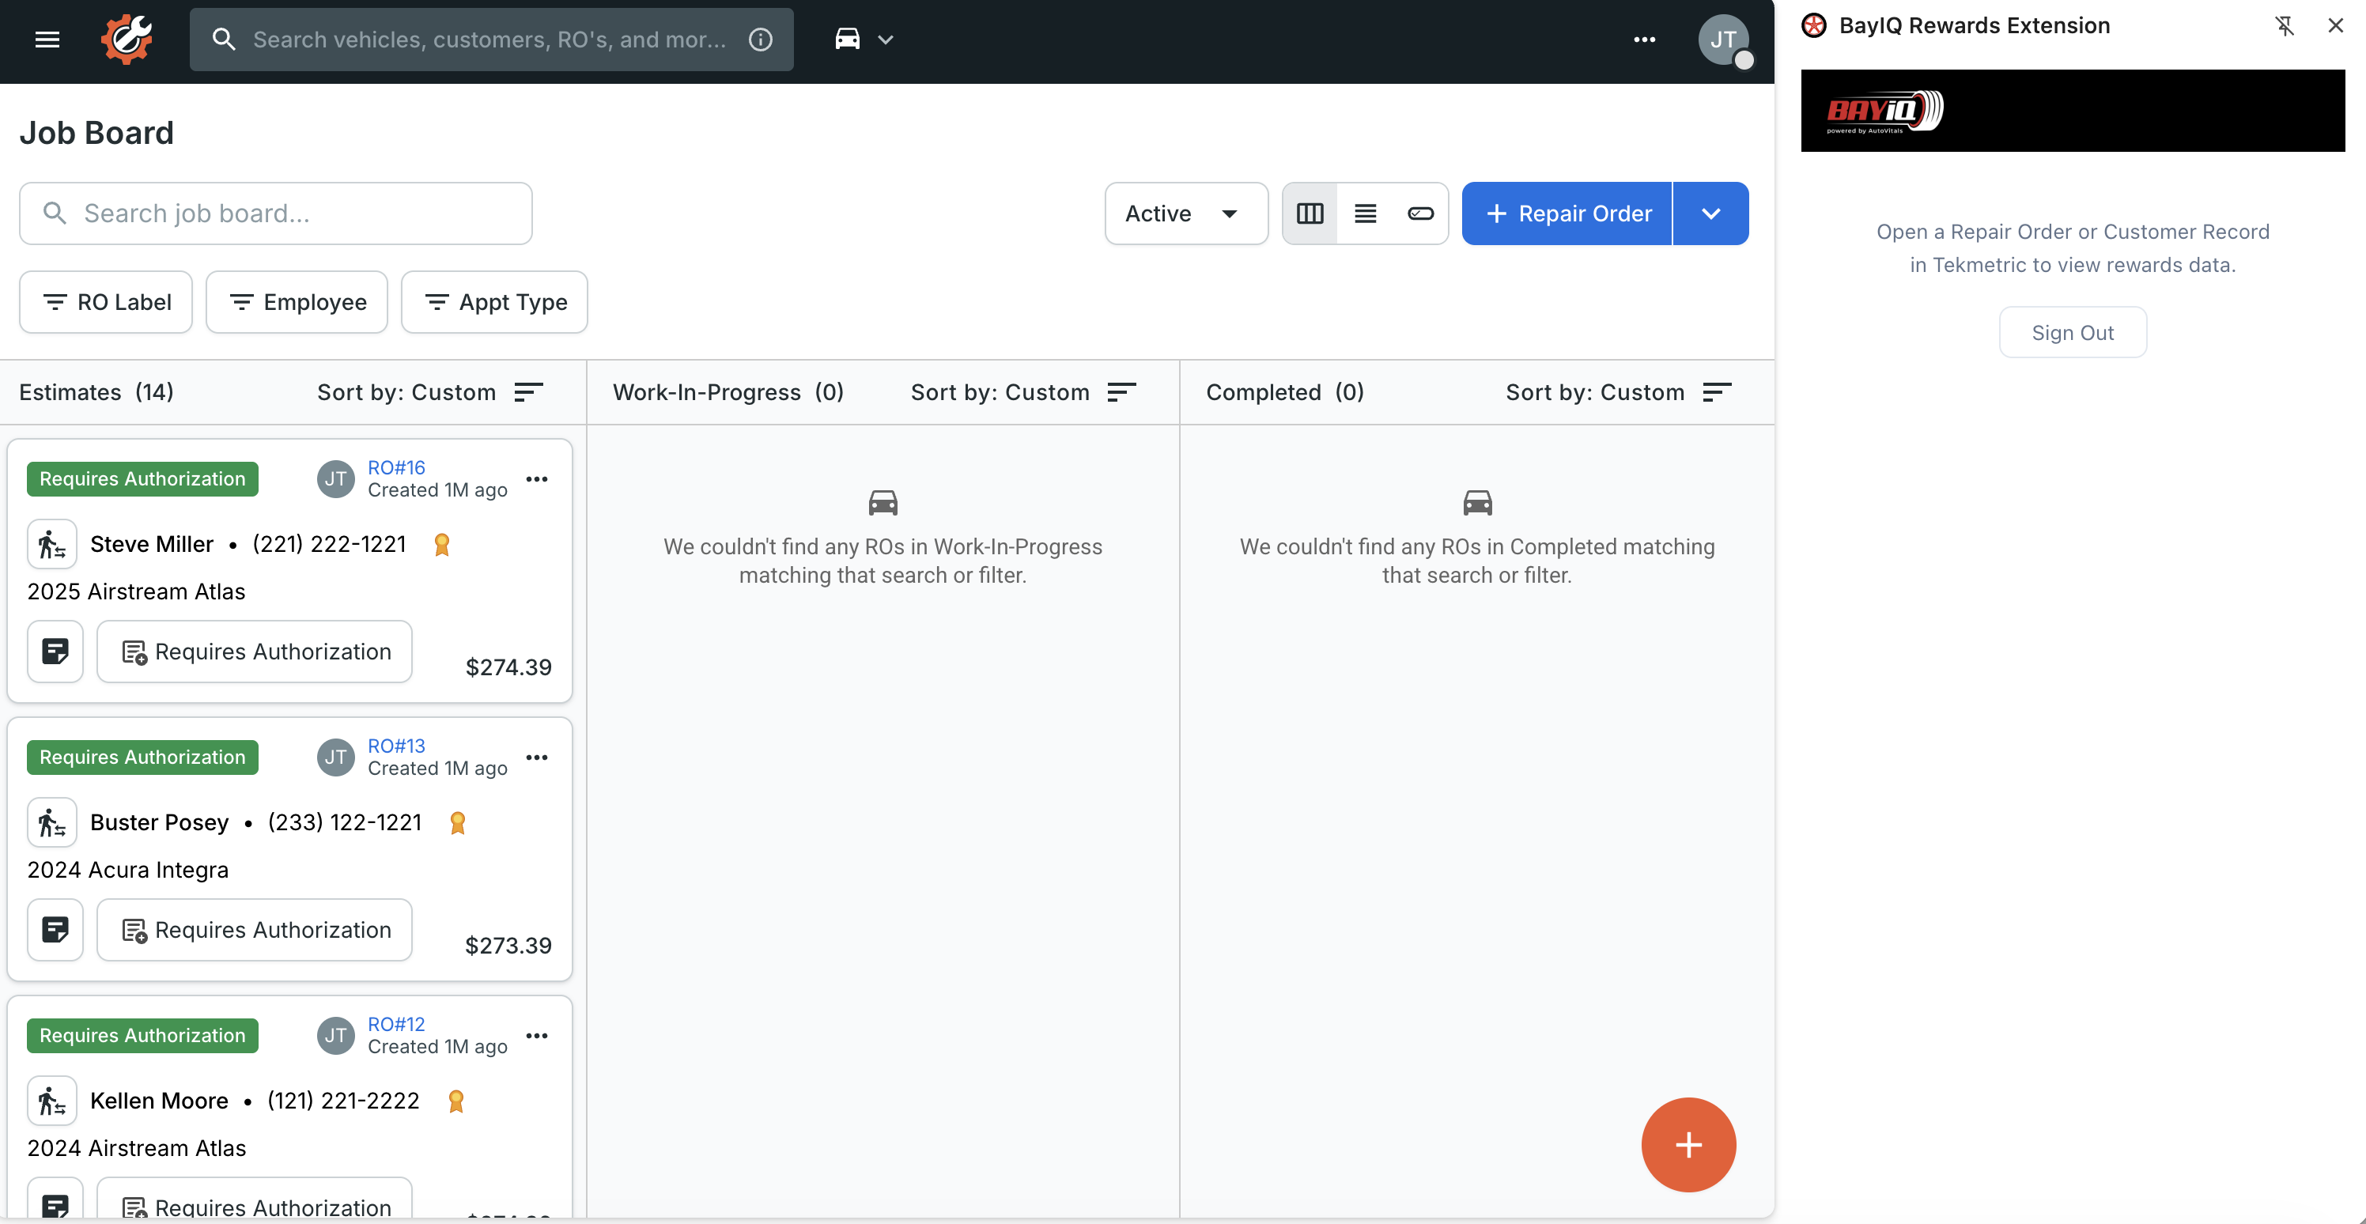Open the Active status dropdown
The width and height of the screenshot is (2366, 1224).
coord(1185,213)
